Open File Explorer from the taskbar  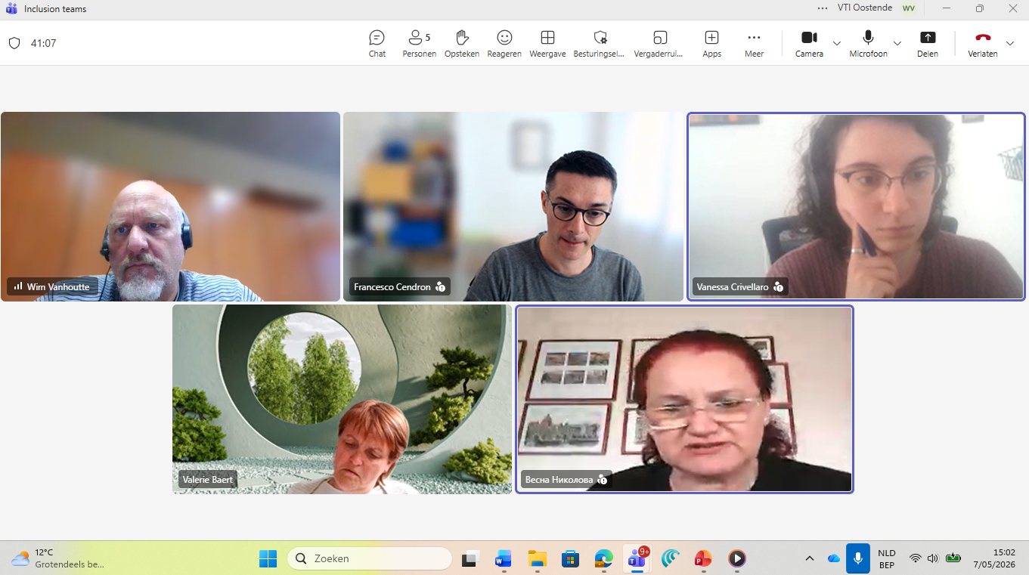tap(537, 558)
